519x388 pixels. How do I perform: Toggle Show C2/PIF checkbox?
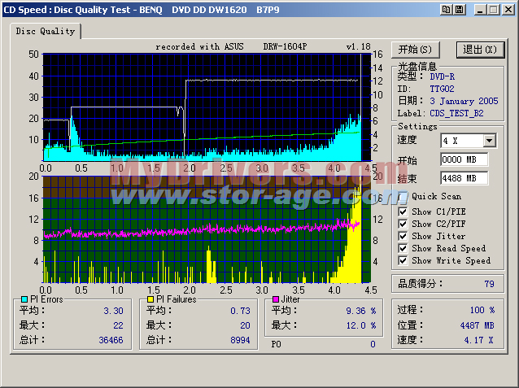click(x=403, y=224)
